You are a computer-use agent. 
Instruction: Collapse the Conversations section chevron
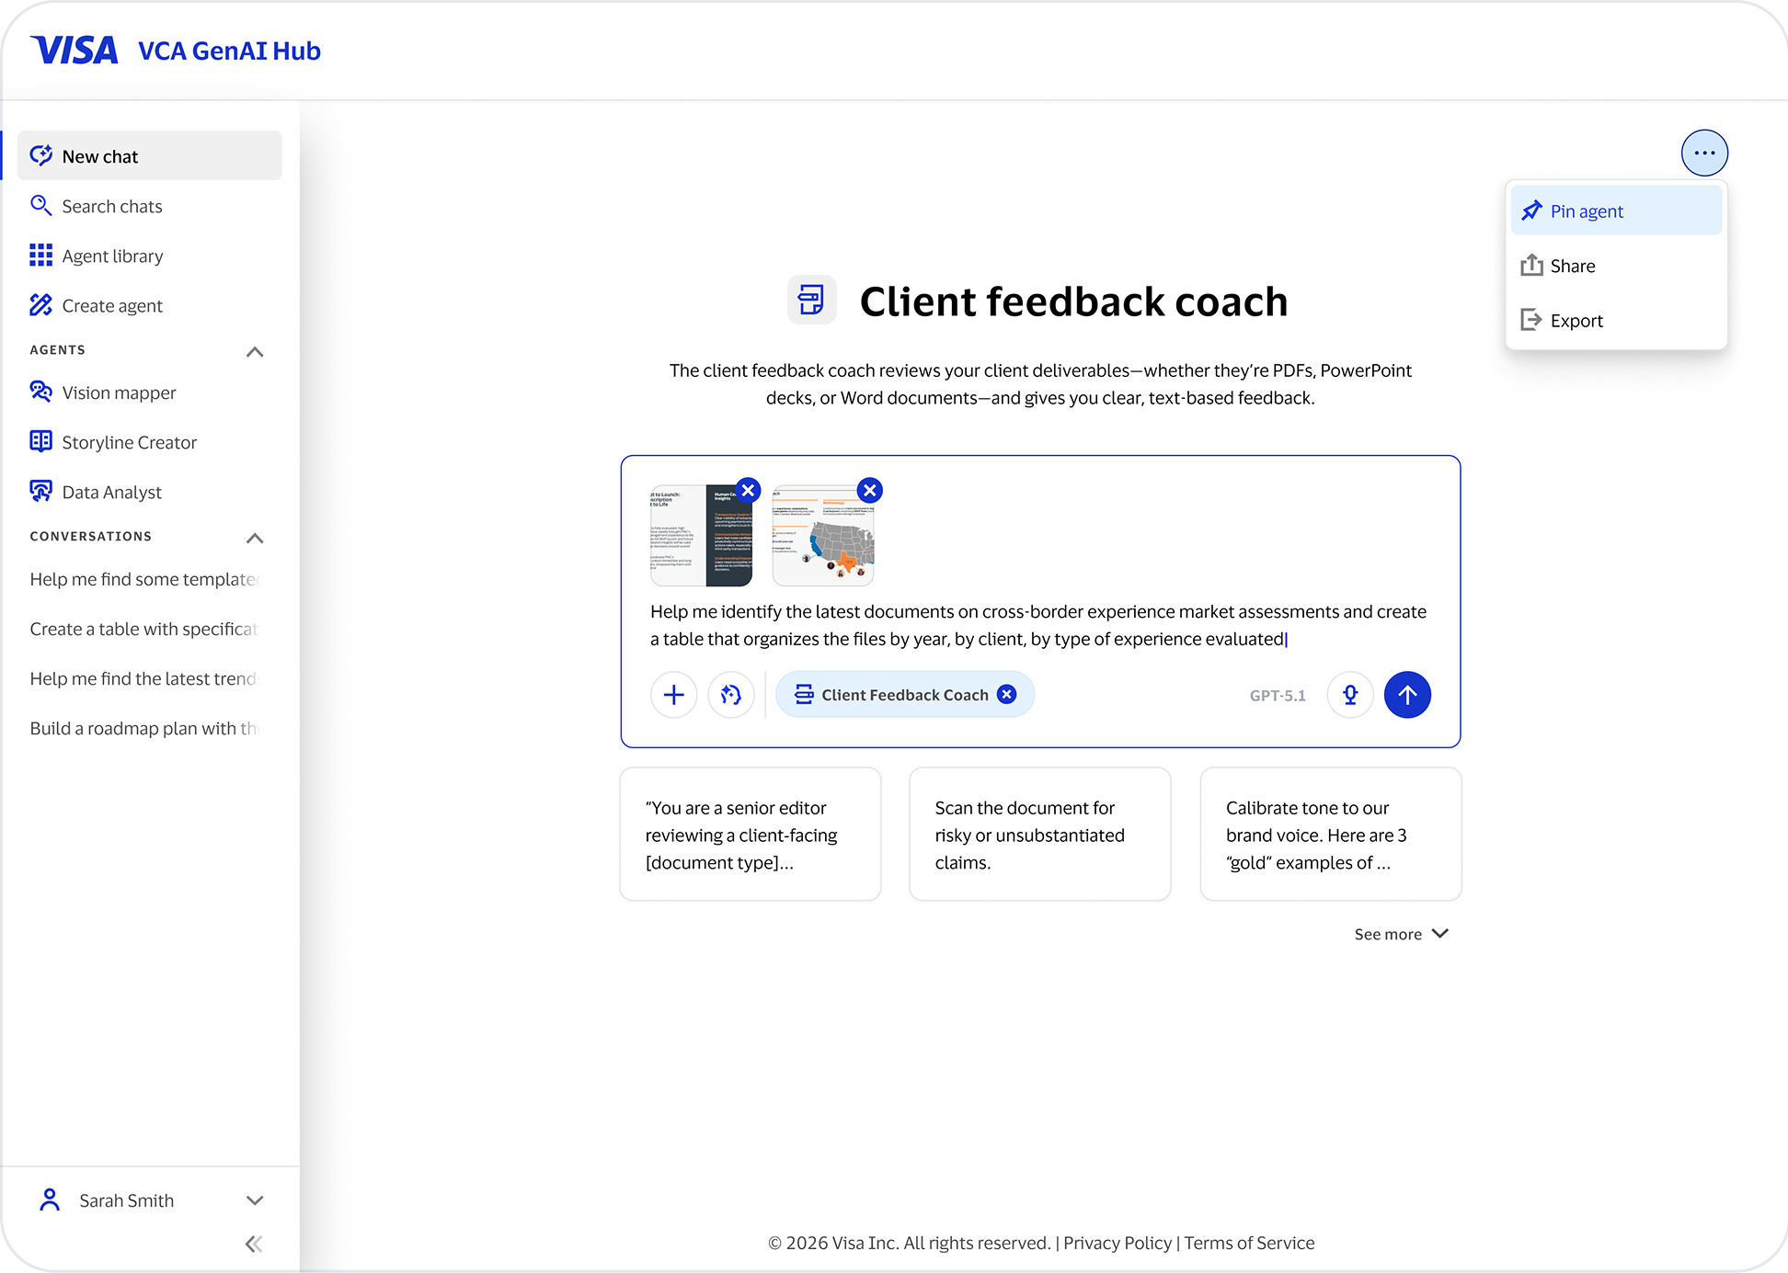coord(255,538)
